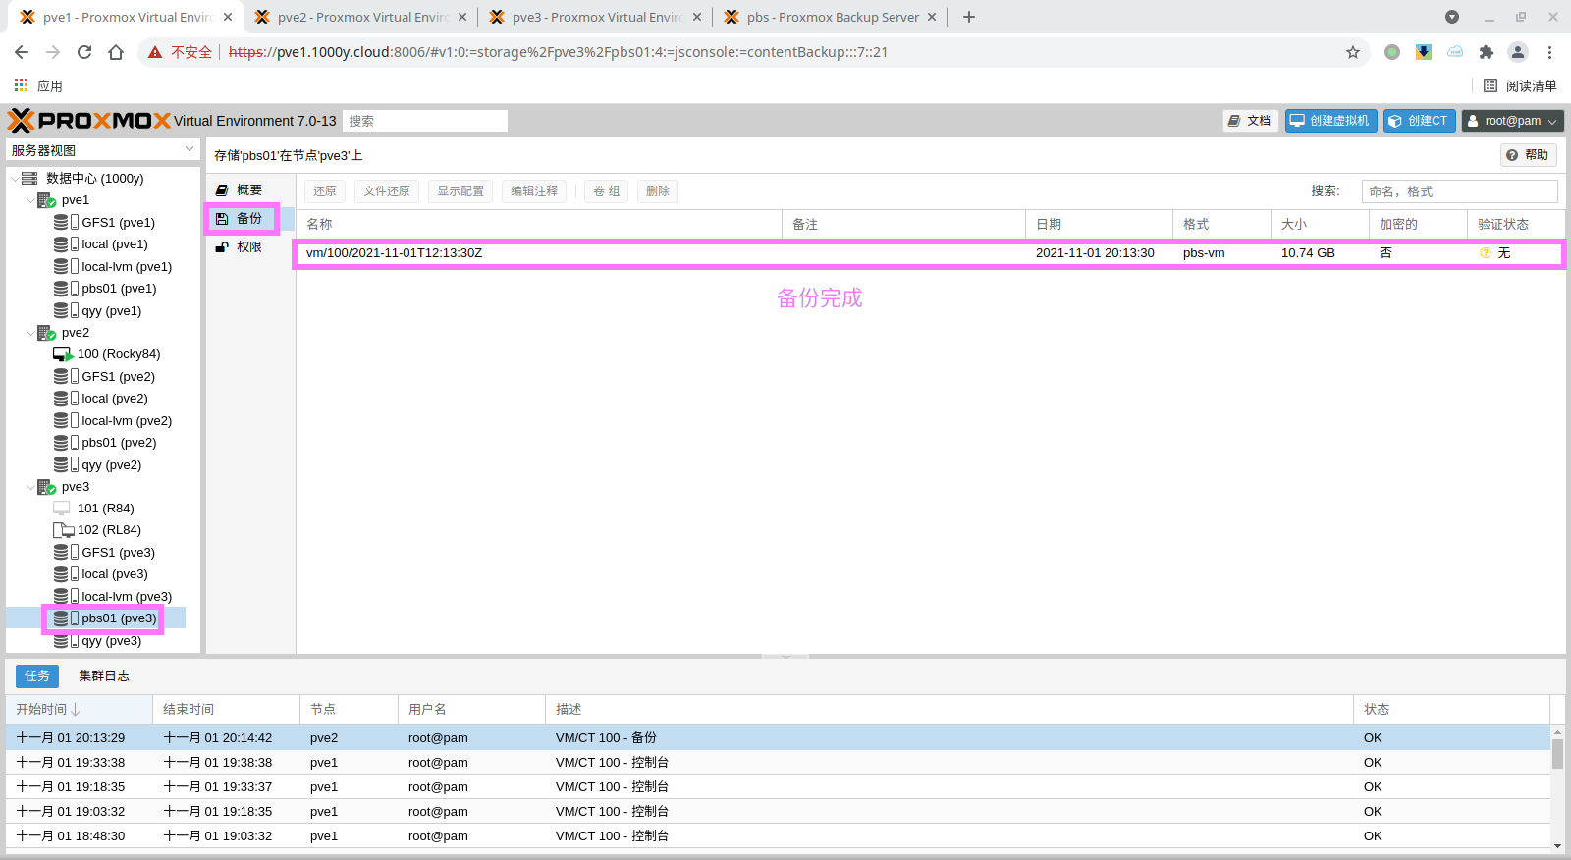Click the 帮助 help question-mark icon

click(x=1512, y=155)
